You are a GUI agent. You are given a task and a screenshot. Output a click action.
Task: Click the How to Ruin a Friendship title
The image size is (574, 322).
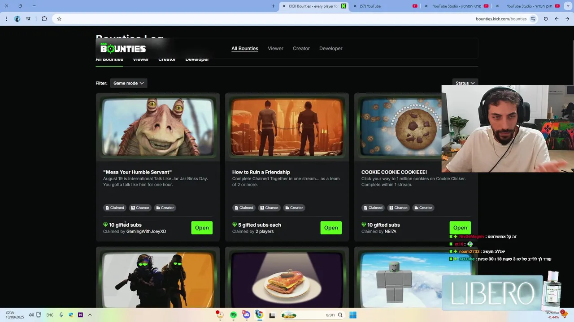point(261,172)
